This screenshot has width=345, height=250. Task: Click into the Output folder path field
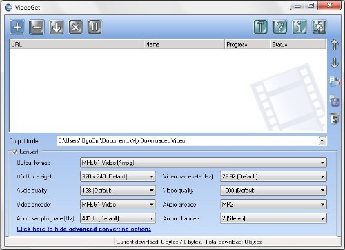click(x=188, y=141)
